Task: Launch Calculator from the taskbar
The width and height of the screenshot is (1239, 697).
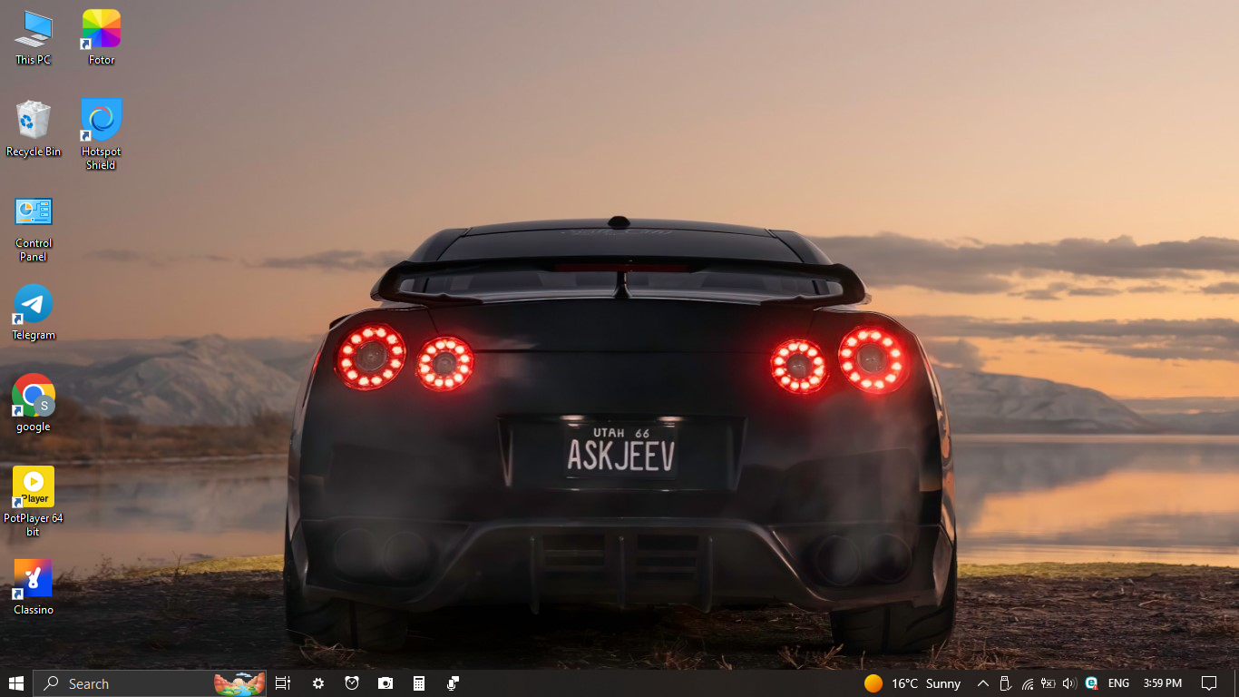Action: (419, 683)
